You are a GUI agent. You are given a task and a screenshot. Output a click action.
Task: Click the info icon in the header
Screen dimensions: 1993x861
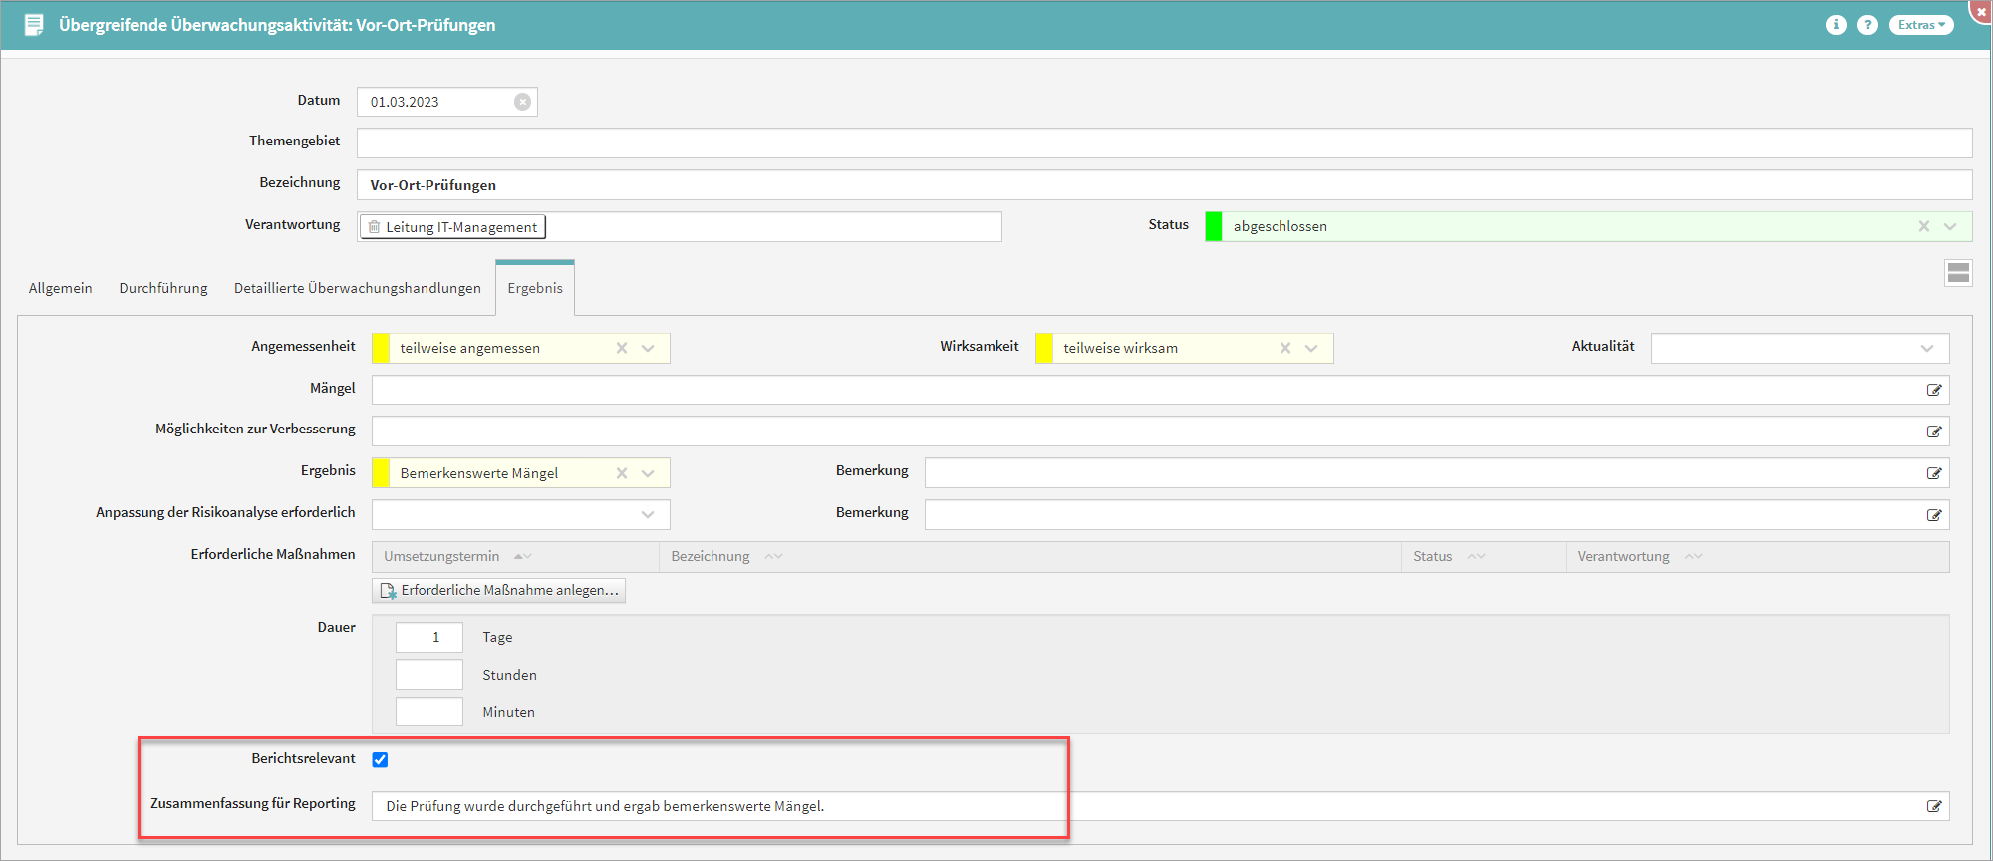pos(1836,25)
